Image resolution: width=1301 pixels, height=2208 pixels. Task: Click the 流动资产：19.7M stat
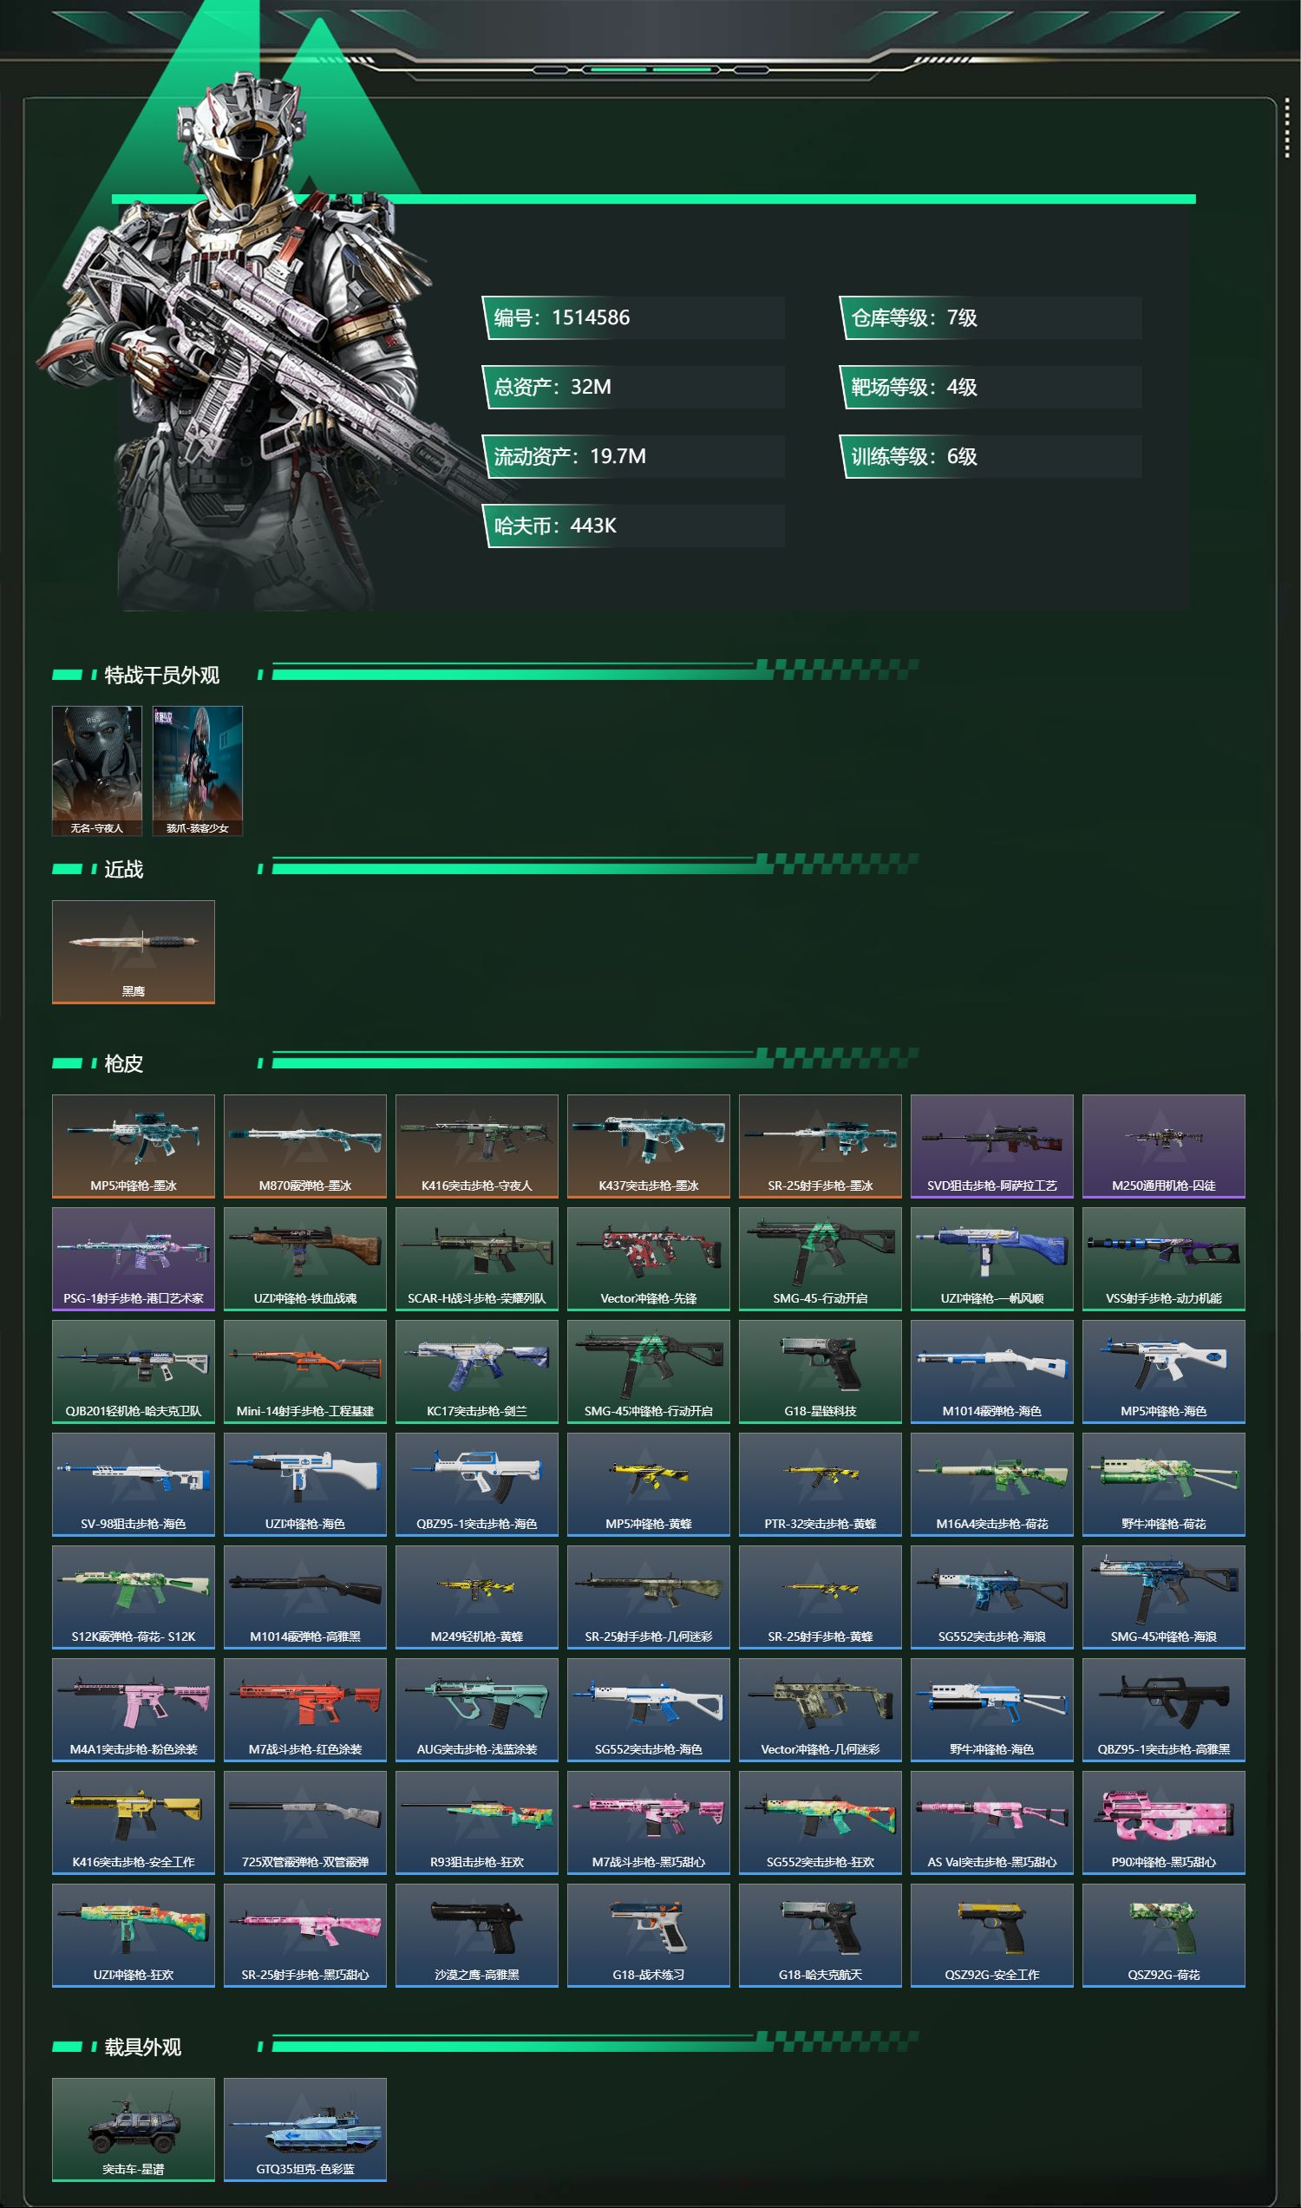(x=633, y=456)
